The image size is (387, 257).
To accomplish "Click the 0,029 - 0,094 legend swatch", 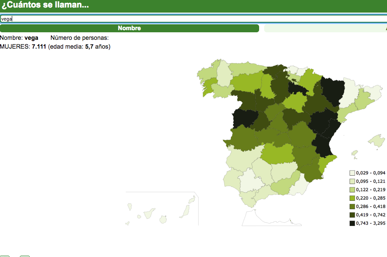I will coord(352,173).
